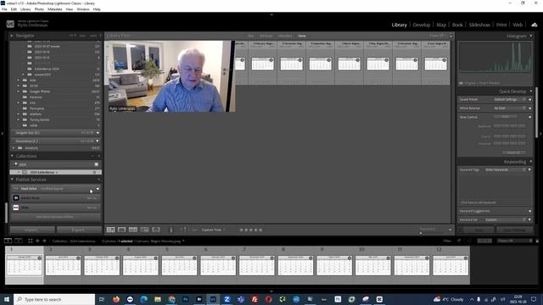
Task: Switch to the Develop module
Action: 422,25
